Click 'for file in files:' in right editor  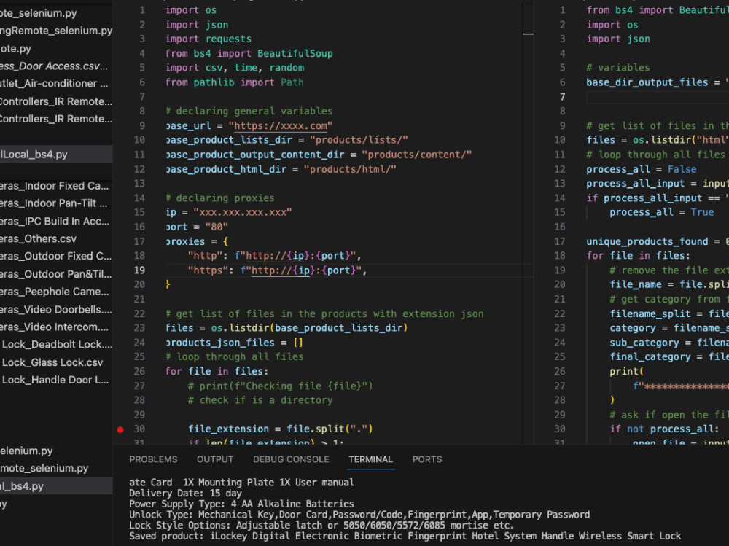[x=639, y=256]
